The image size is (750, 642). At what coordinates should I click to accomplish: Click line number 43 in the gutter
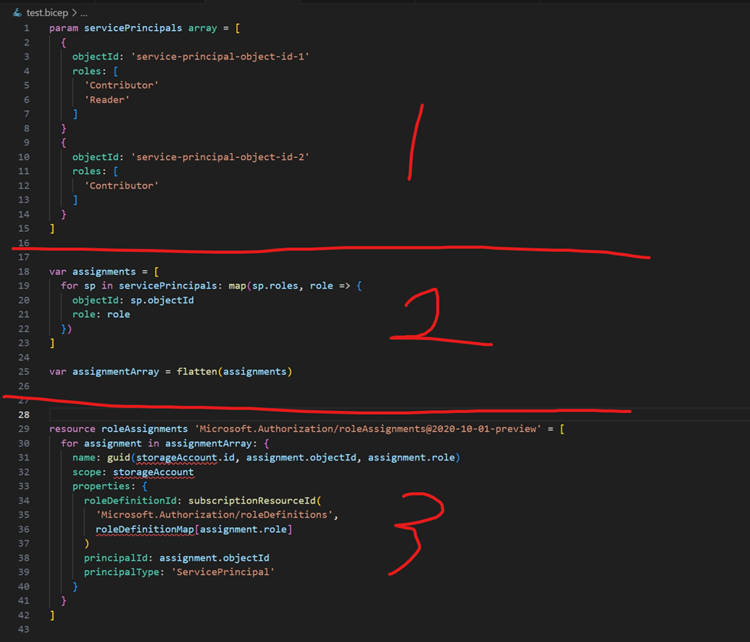point(24,629)
